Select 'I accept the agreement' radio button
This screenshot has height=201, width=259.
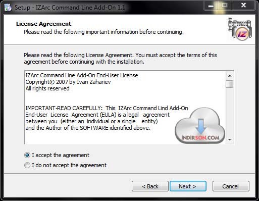pyautogui.click(x=27, y=155)
